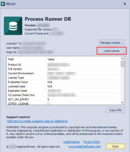Screen dimensions: 130x152
Task: Select the Full Version row
Action: [x=63, y=69]
